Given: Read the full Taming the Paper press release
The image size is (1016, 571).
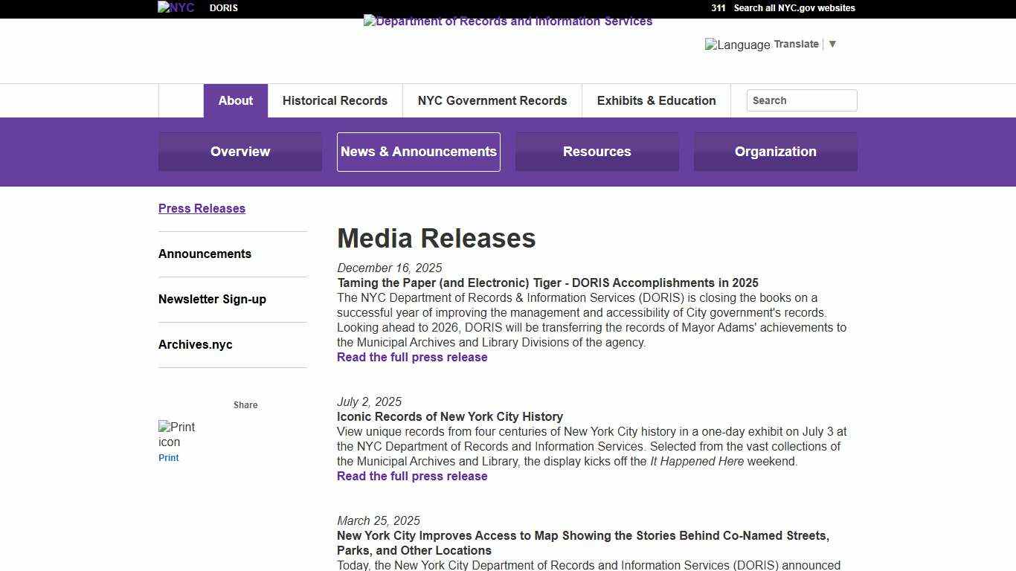Looking at the screenshot, I should (412, 357).
